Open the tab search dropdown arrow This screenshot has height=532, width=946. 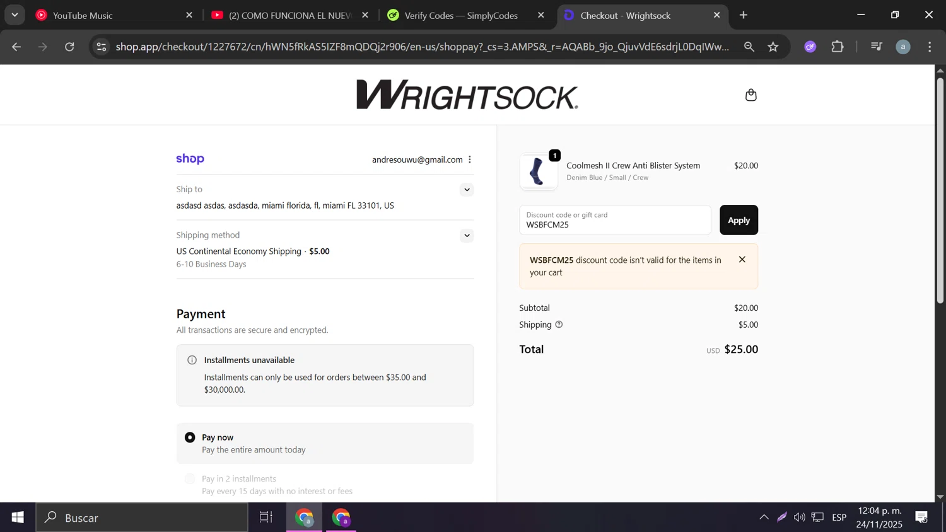(x=15, y=15)
